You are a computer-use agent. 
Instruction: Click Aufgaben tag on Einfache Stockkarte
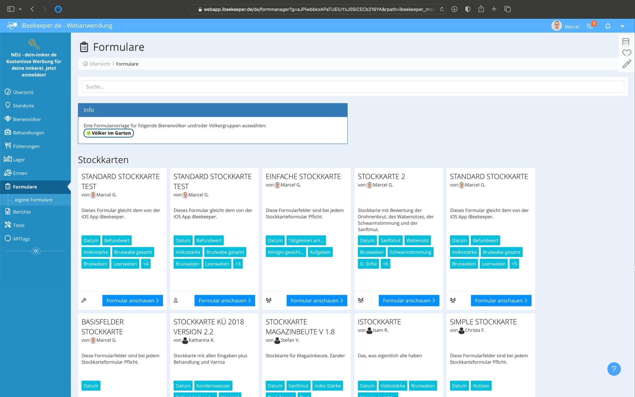point(320,252)
